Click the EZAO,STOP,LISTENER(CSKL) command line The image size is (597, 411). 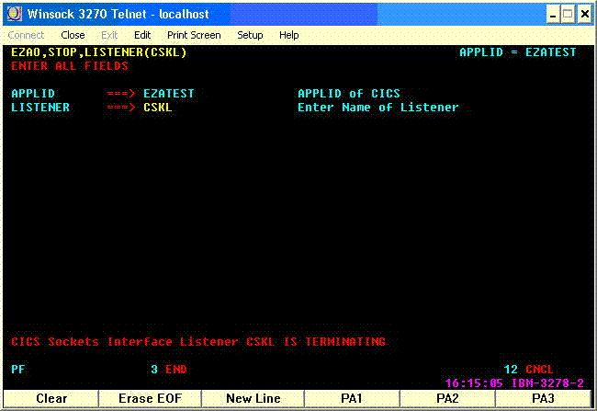99,52
